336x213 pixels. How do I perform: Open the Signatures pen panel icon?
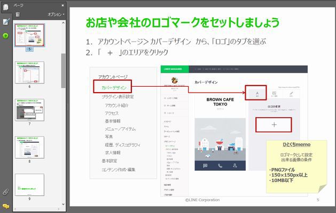point(6,21)
